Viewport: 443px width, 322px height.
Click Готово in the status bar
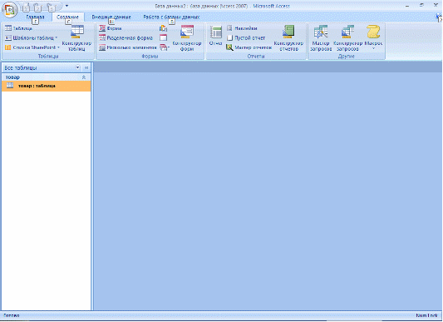pos(12,315)
